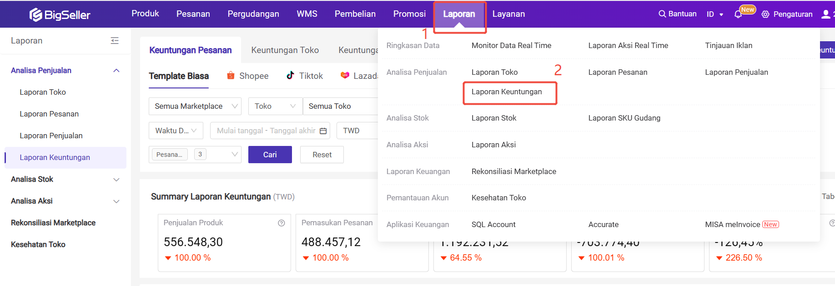Click the BigSeller logo

[x=60, y=15]
